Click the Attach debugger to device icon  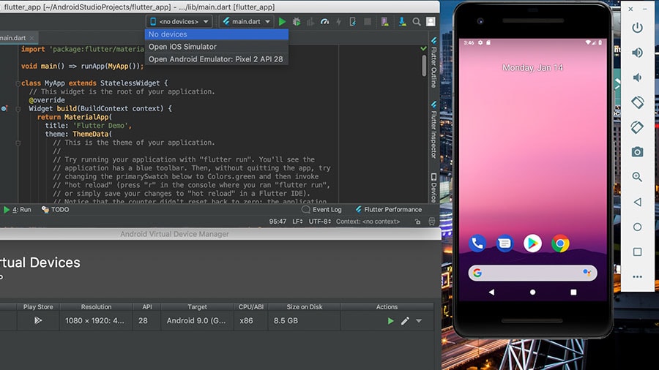[353, 21]
